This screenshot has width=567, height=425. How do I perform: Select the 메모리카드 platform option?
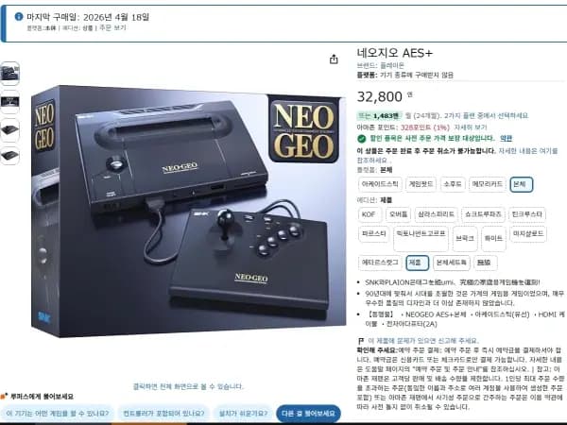tap(487, 184)
